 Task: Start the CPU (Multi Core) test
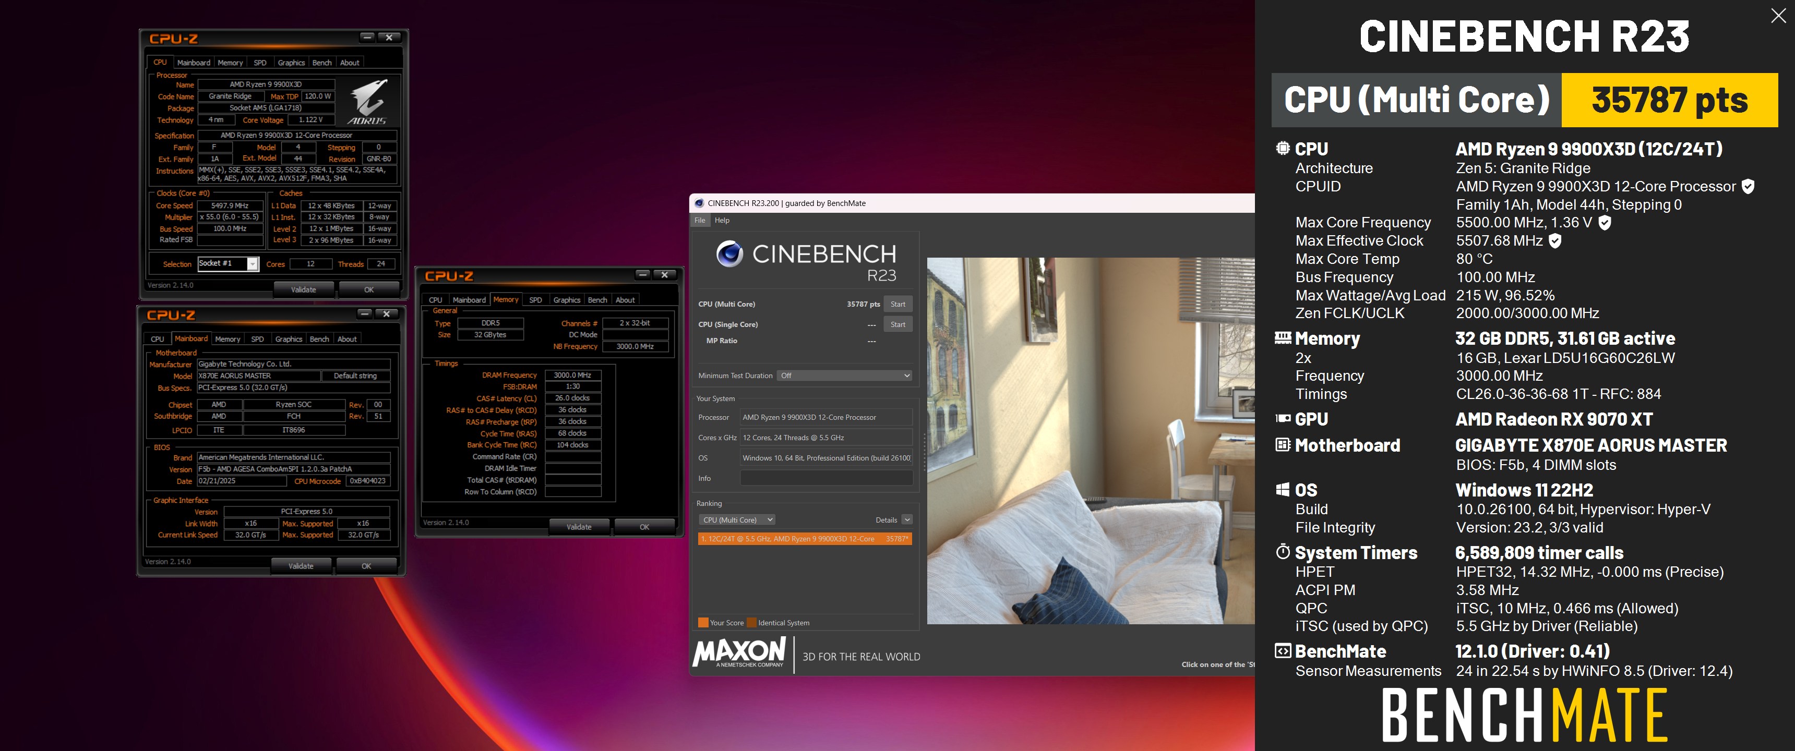point(898,304)
